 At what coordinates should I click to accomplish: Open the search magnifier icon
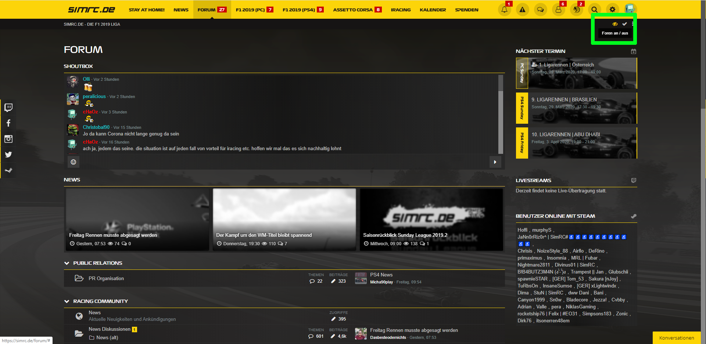594,10
